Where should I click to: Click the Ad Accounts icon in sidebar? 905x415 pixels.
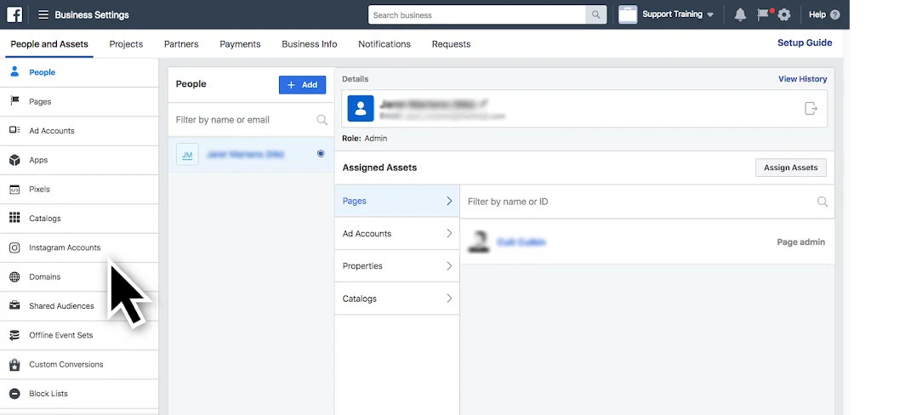click(x=14, y=130)
